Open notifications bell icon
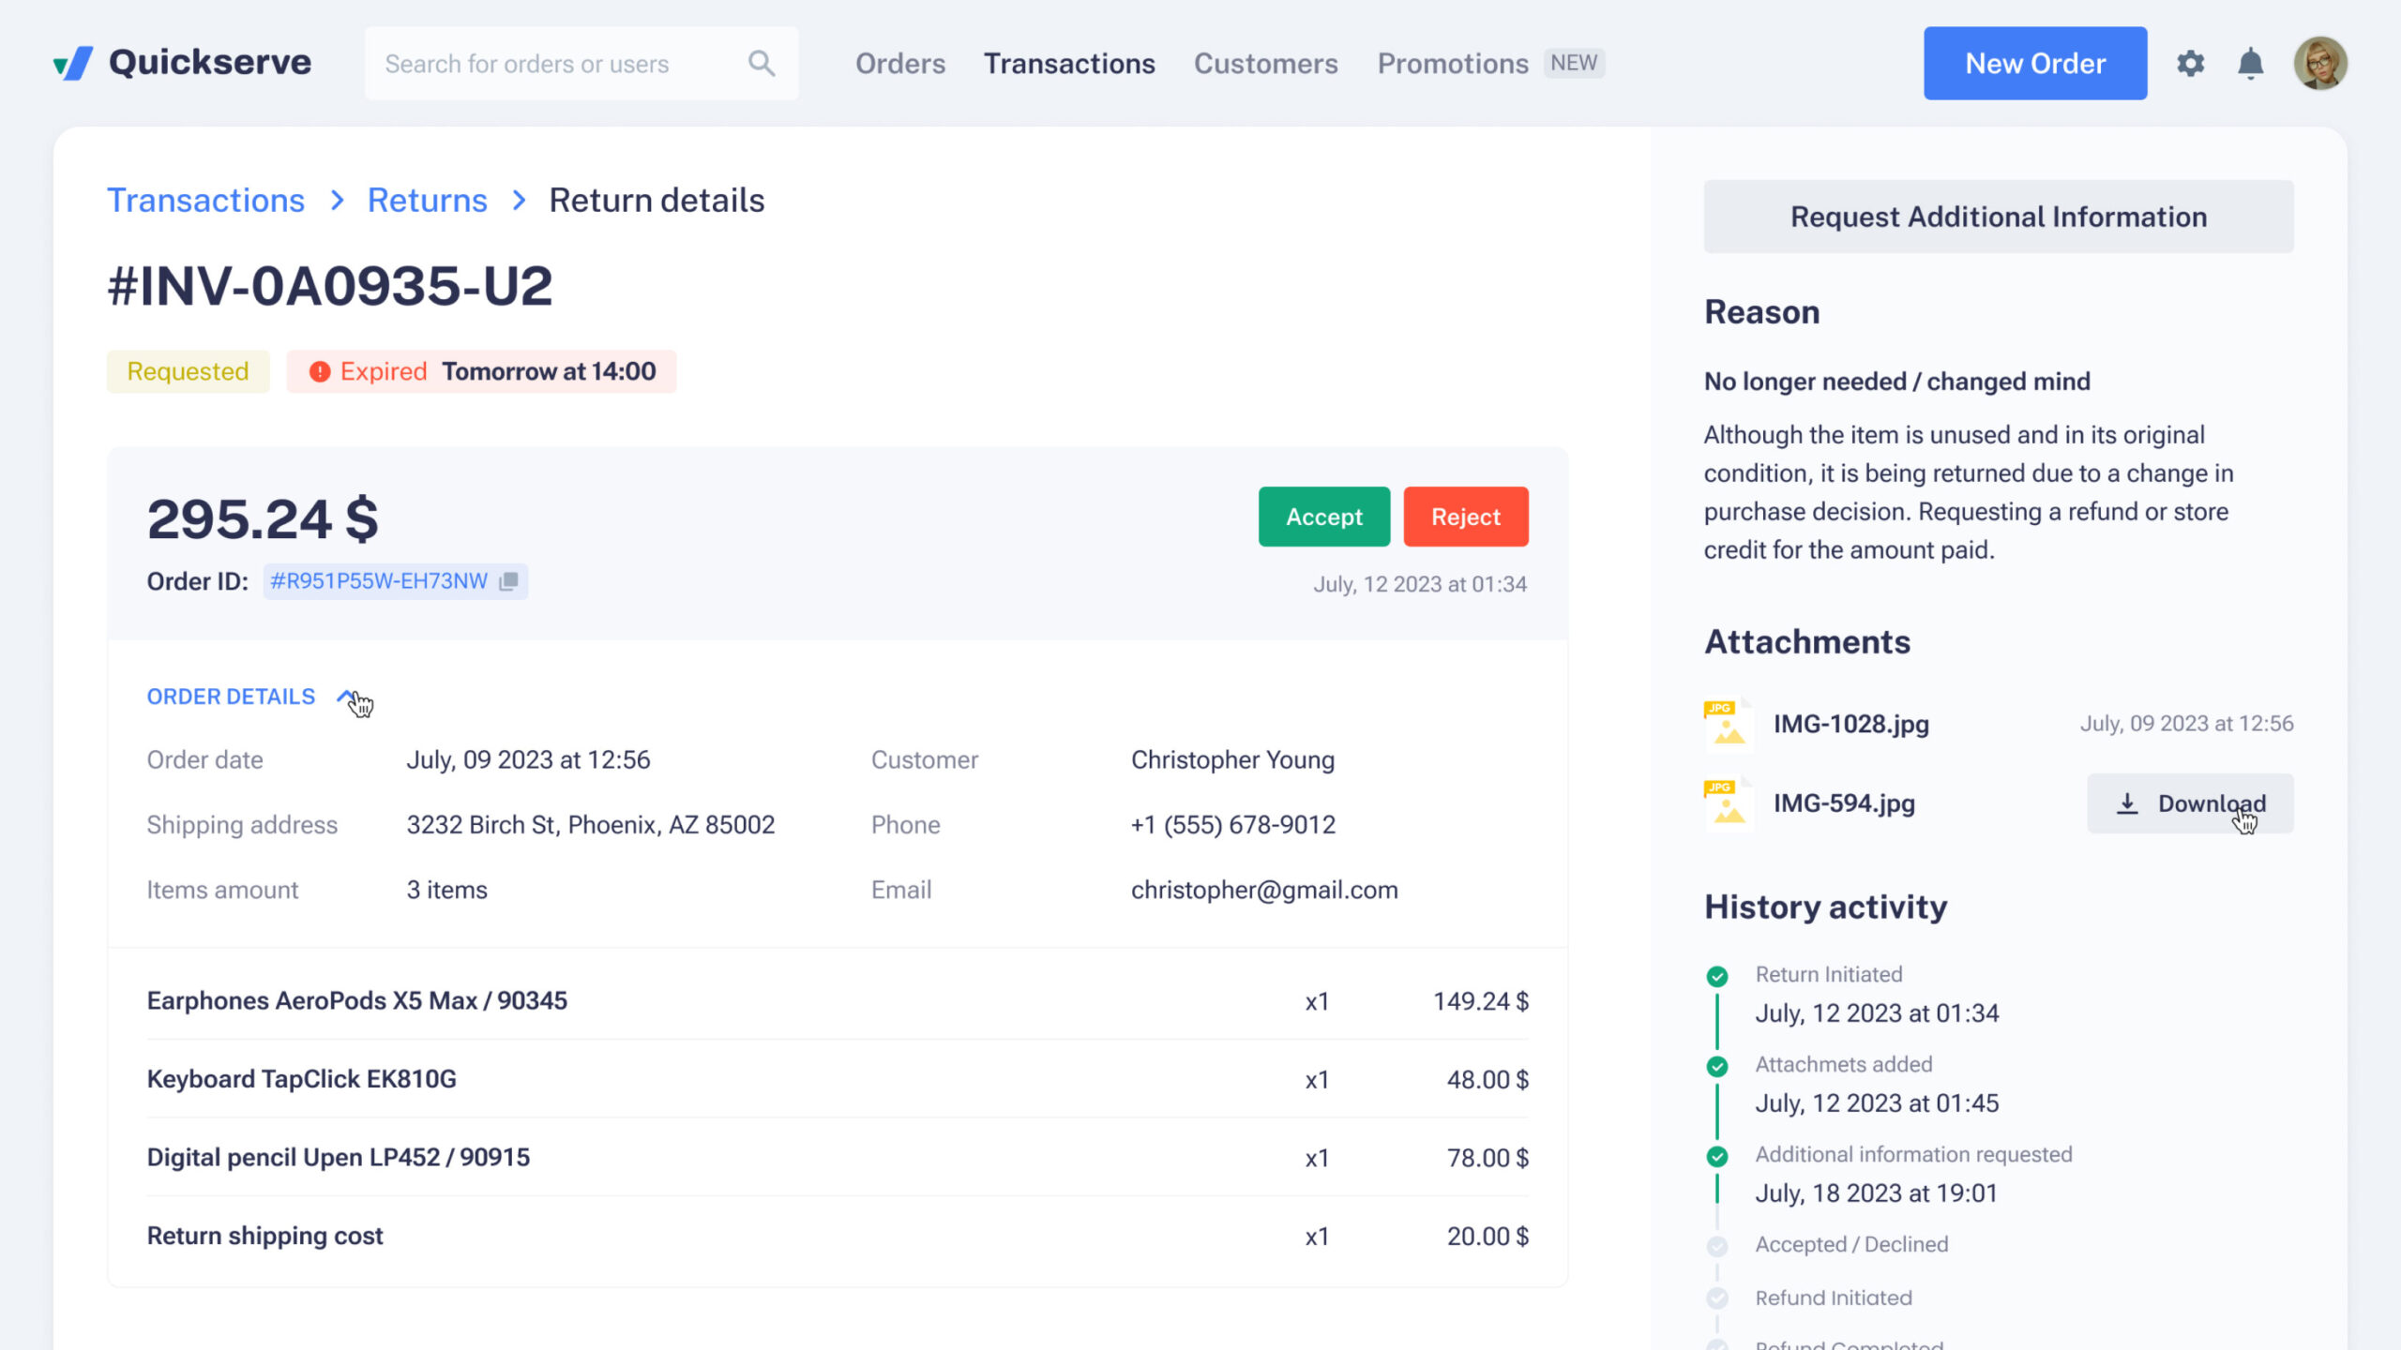Viewport: 2401px width, 1350px height. [2250, 64]
